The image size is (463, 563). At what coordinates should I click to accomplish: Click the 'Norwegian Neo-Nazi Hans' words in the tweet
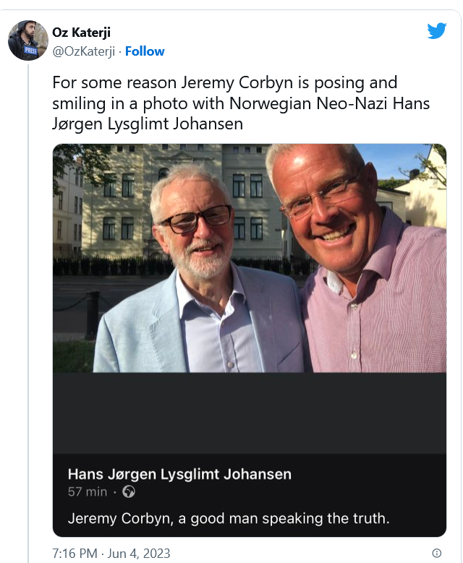coord(329,103)
